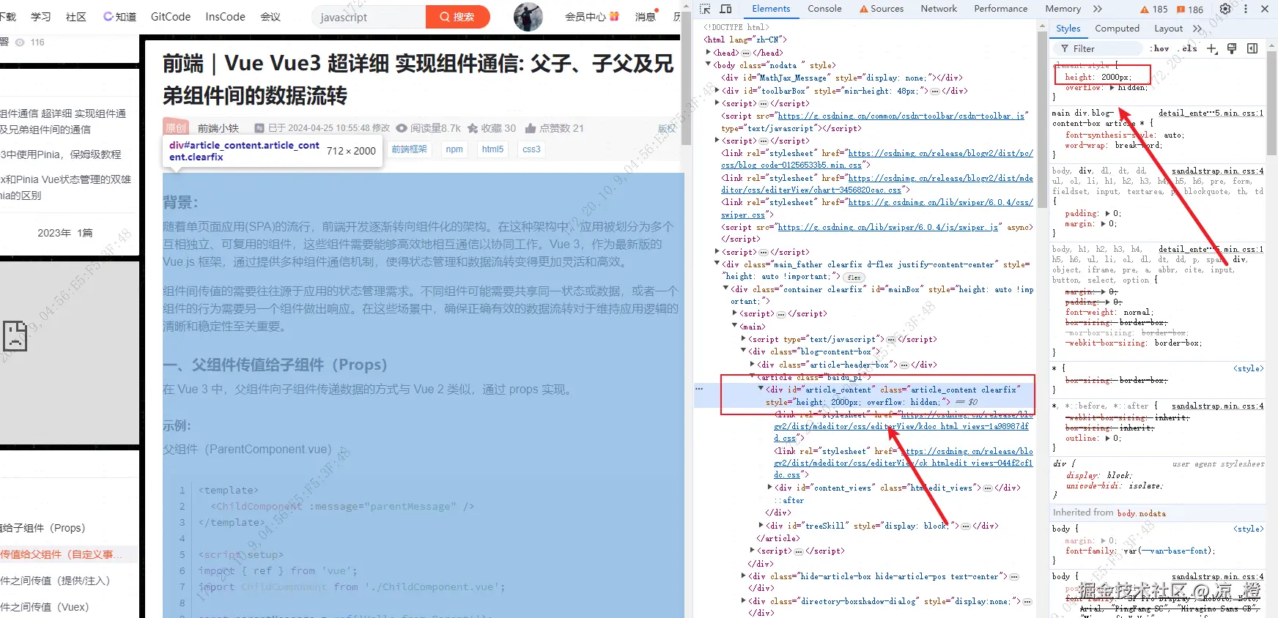Open the Performance tab
1278x618 pixels.
point(1000,9)
